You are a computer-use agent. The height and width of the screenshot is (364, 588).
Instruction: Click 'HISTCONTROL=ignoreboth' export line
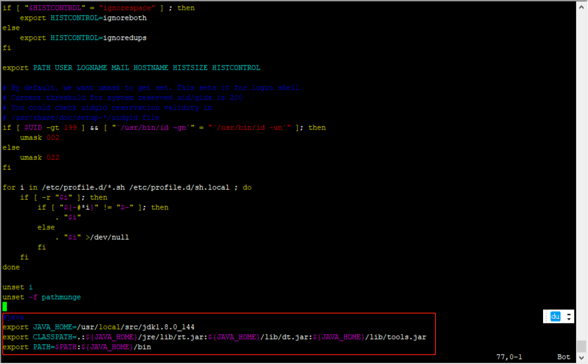pos(83,18)
